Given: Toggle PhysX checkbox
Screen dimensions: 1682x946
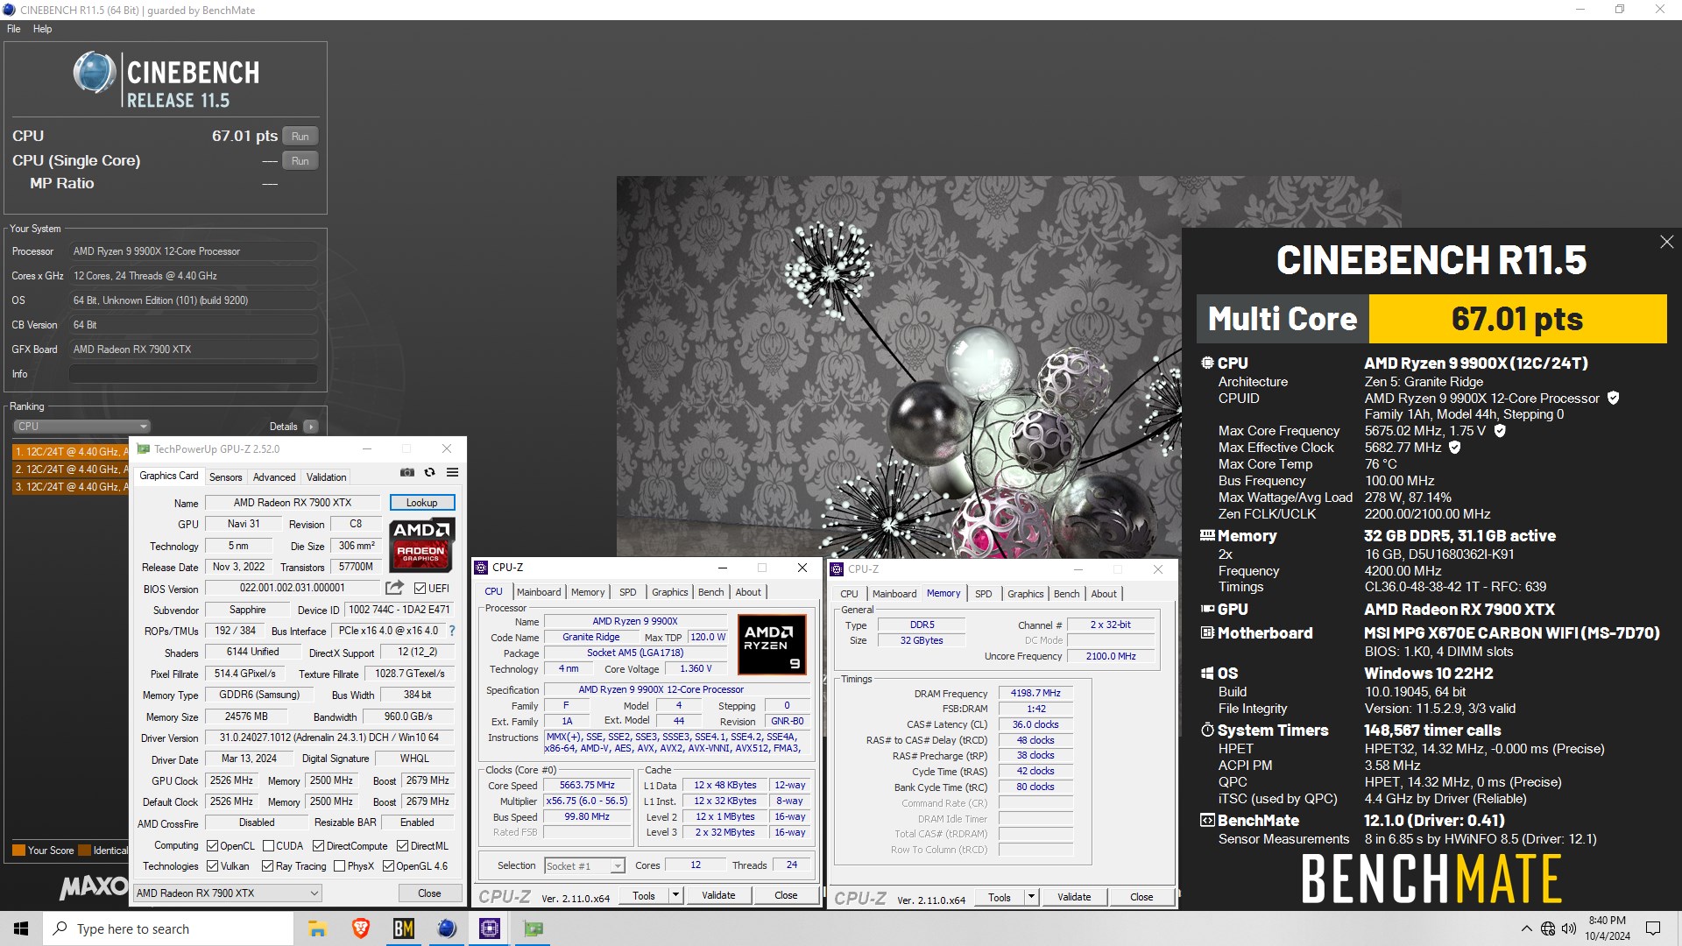Looking at the screenshot, I should (x=339, y=866).
